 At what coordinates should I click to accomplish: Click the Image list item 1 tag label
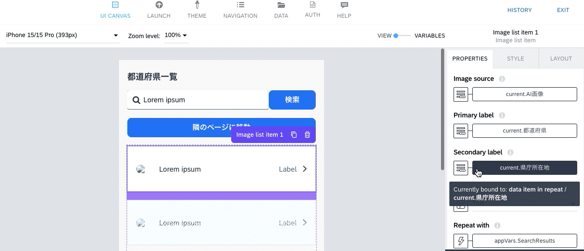pos(259,135)
